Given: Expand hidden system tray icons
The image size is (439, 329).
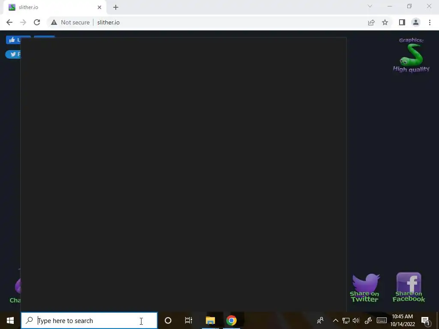Looking at the screenshot, I should (335, 320).
